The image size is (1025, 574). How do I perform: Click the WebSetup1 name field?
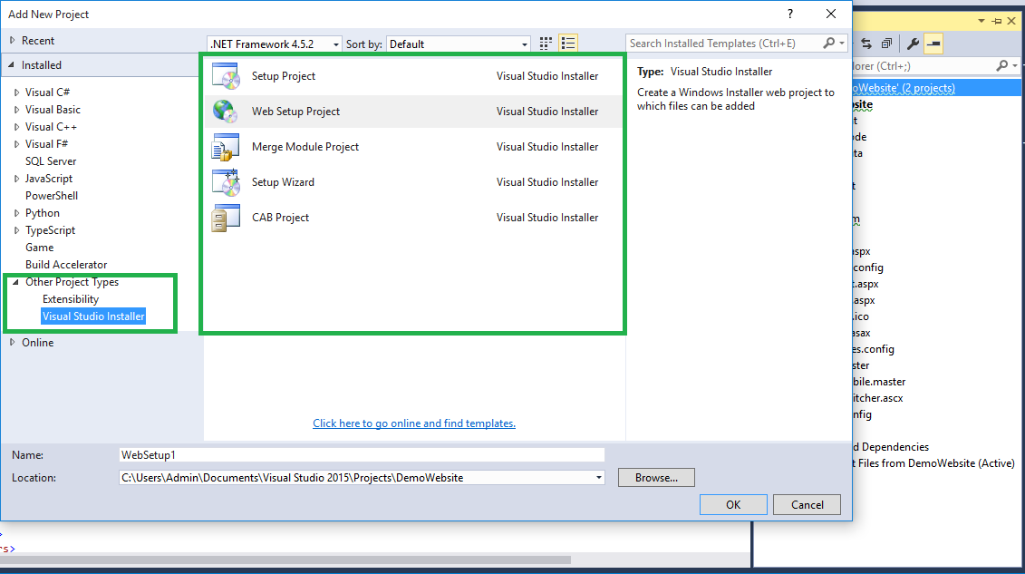(x=361, y=454)
